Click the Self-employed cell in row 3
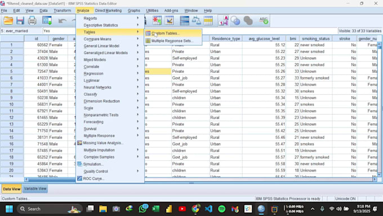The image size is (383, 216). pyautogui.click(x=190, y=58)
